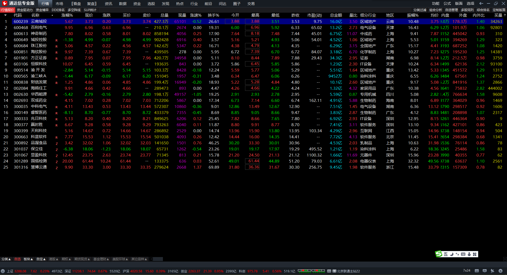The height and width of the screenshot is (275, 507).
Task: Click the 北京联通主站Z2 server label
Action: click(x=349, y=271)
